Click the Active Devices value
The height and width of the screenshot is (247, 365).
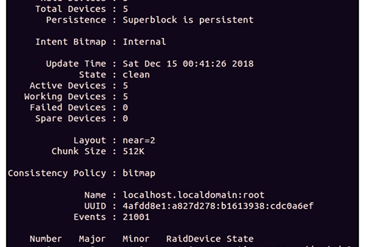tap(126, 85)
